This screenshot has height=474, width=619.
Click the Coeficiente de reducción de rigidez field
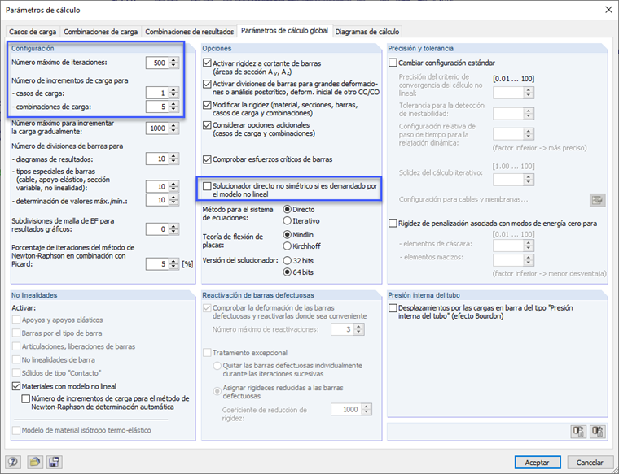(346, 410)
